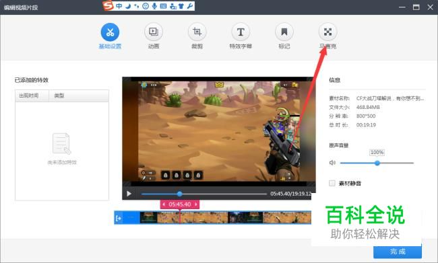The image size is (438, 263).
Task: Open the 动画 animation tool
Action: coord(154,32)
